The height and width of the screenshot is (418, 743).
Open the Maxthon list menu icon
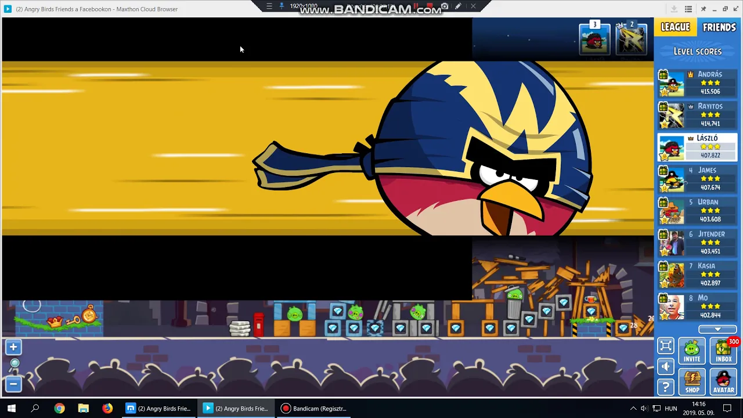coord(688,9)
